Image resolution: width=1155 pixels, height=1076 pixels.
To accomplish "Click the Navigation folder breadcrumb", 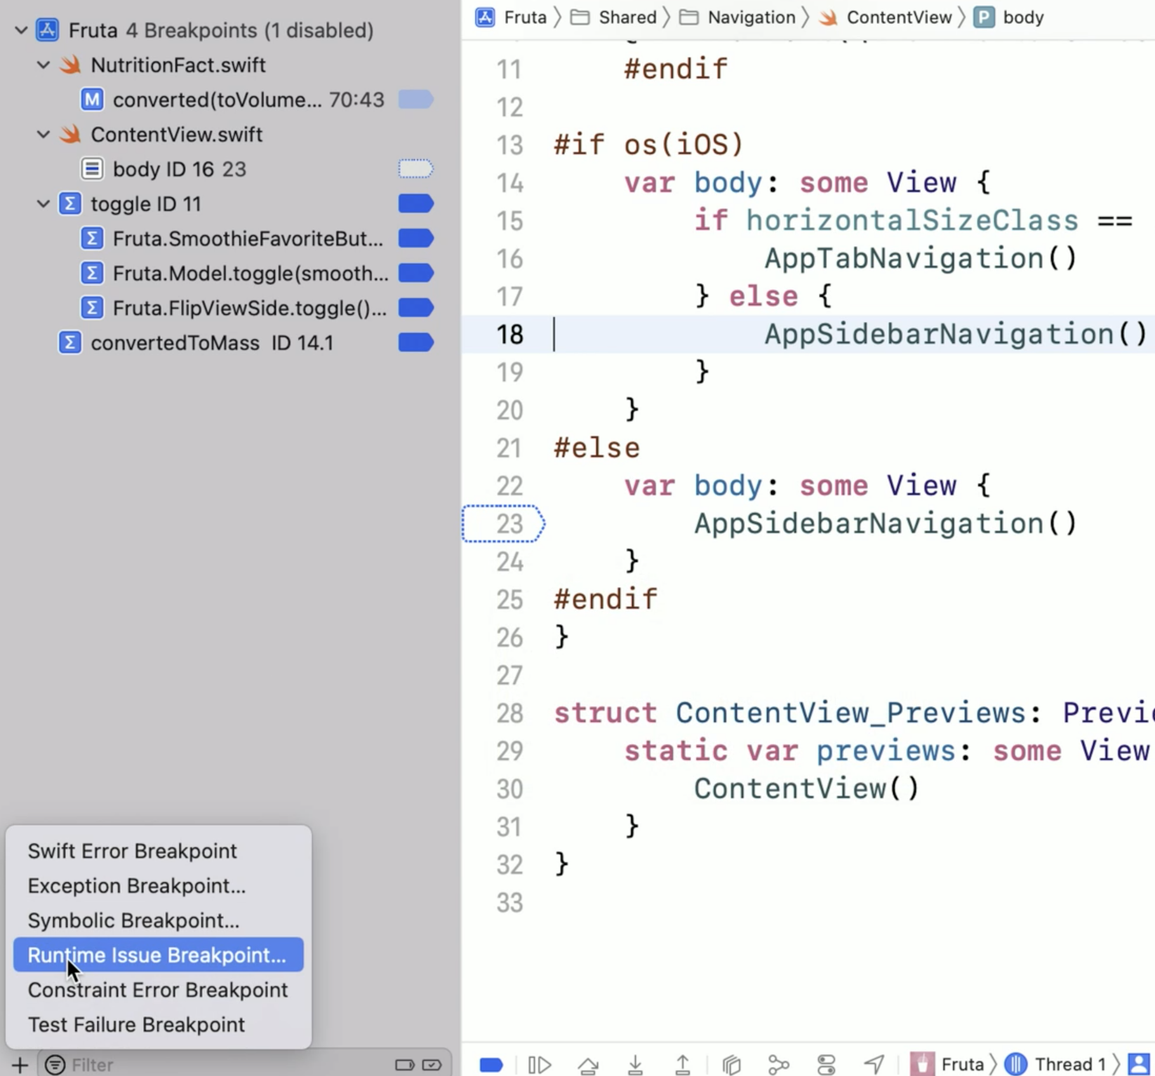I will (x=737, y=17).
